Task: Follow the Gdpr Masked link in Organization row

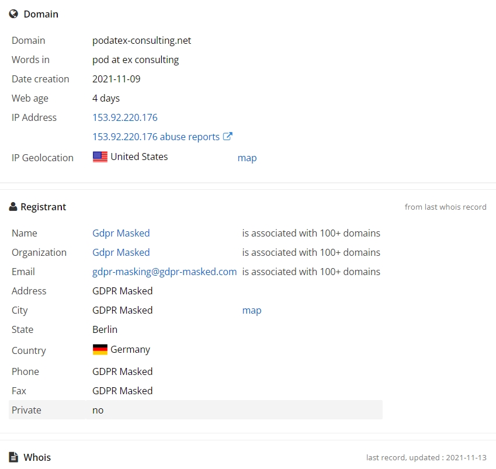Action: coord(121,252)
